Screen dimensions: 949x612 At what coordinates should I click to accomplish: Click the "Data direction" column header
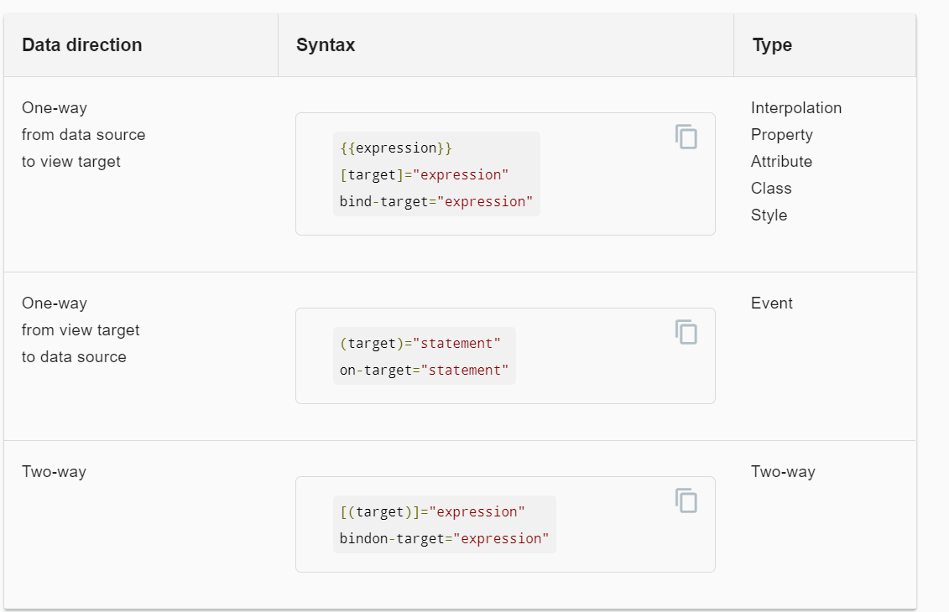[x=82, y=45]
